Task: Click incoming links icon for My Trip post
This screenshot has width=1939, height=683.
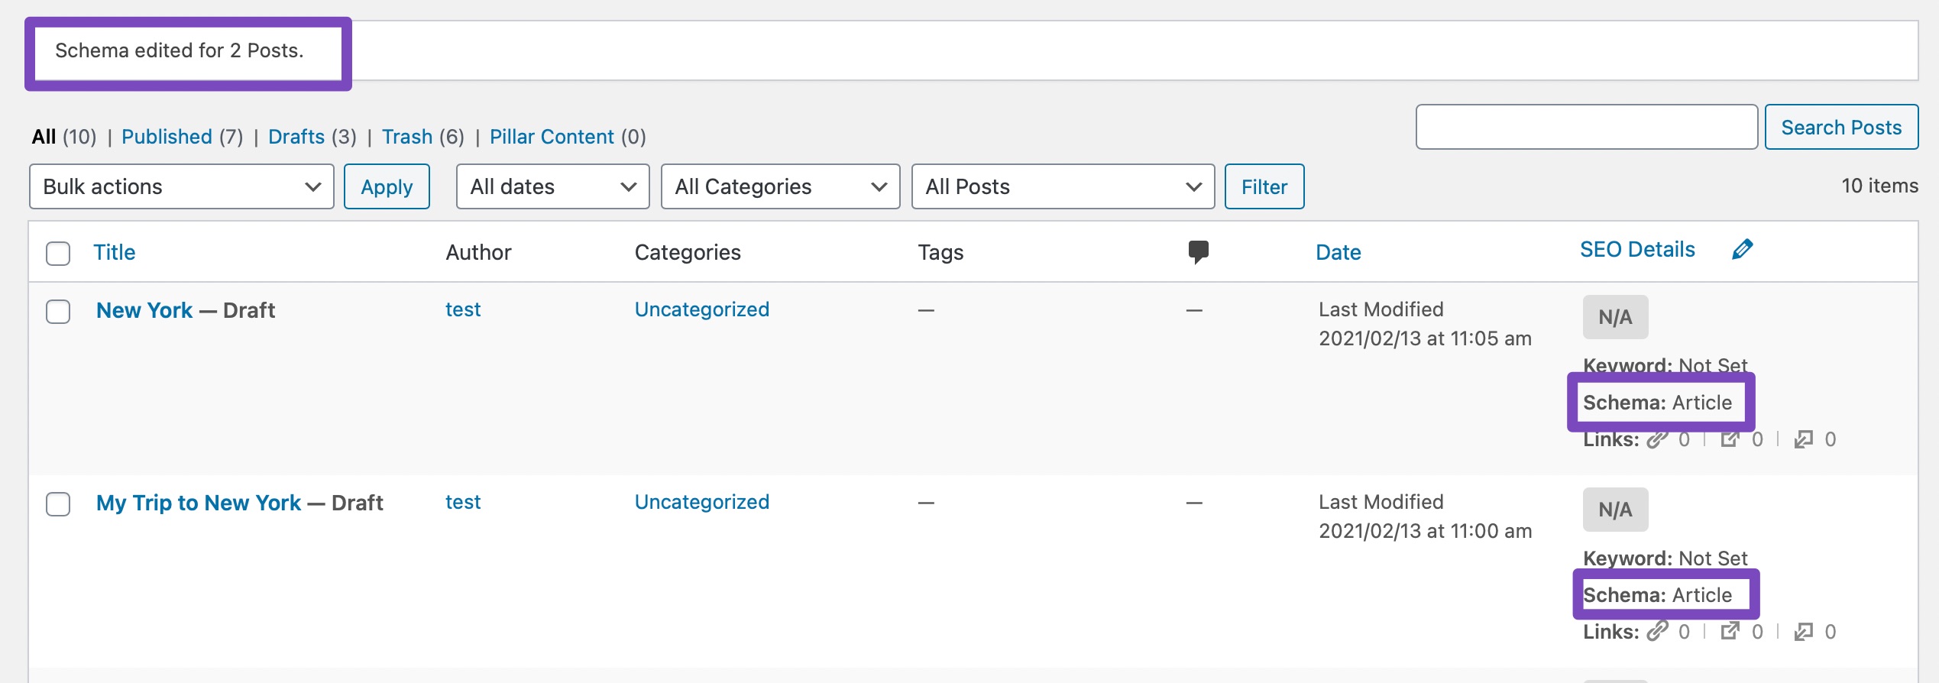Action: coord(1803,632)
